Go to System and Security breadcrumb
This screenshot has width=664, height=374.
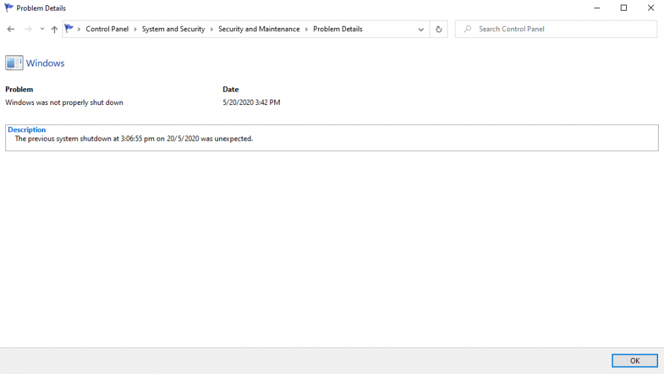tap(173, 29)
